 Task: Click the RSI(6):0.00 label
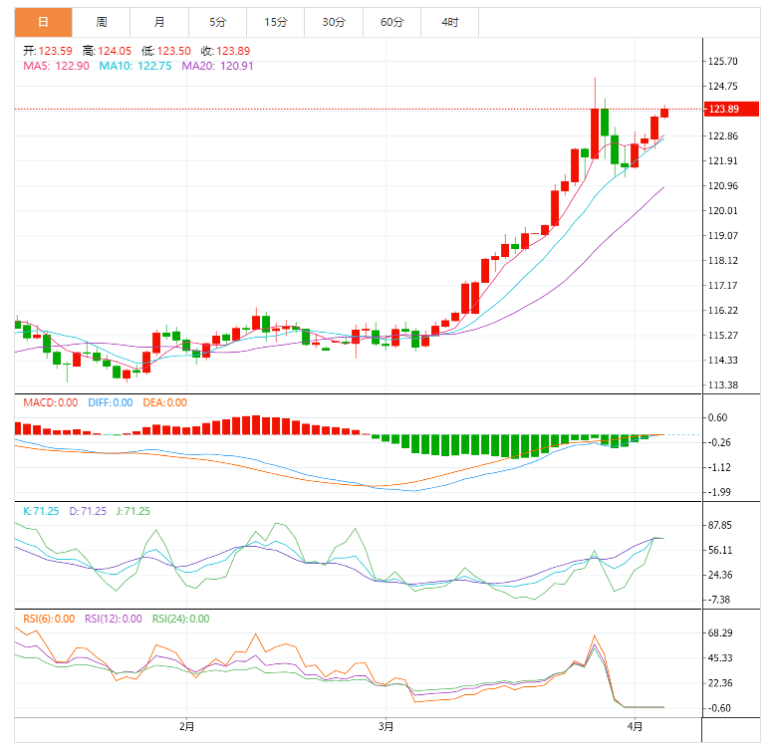point(49,620)
